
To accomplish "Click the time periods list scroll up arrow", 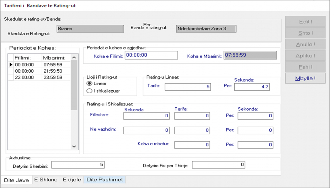I will (x=74, y=57).
